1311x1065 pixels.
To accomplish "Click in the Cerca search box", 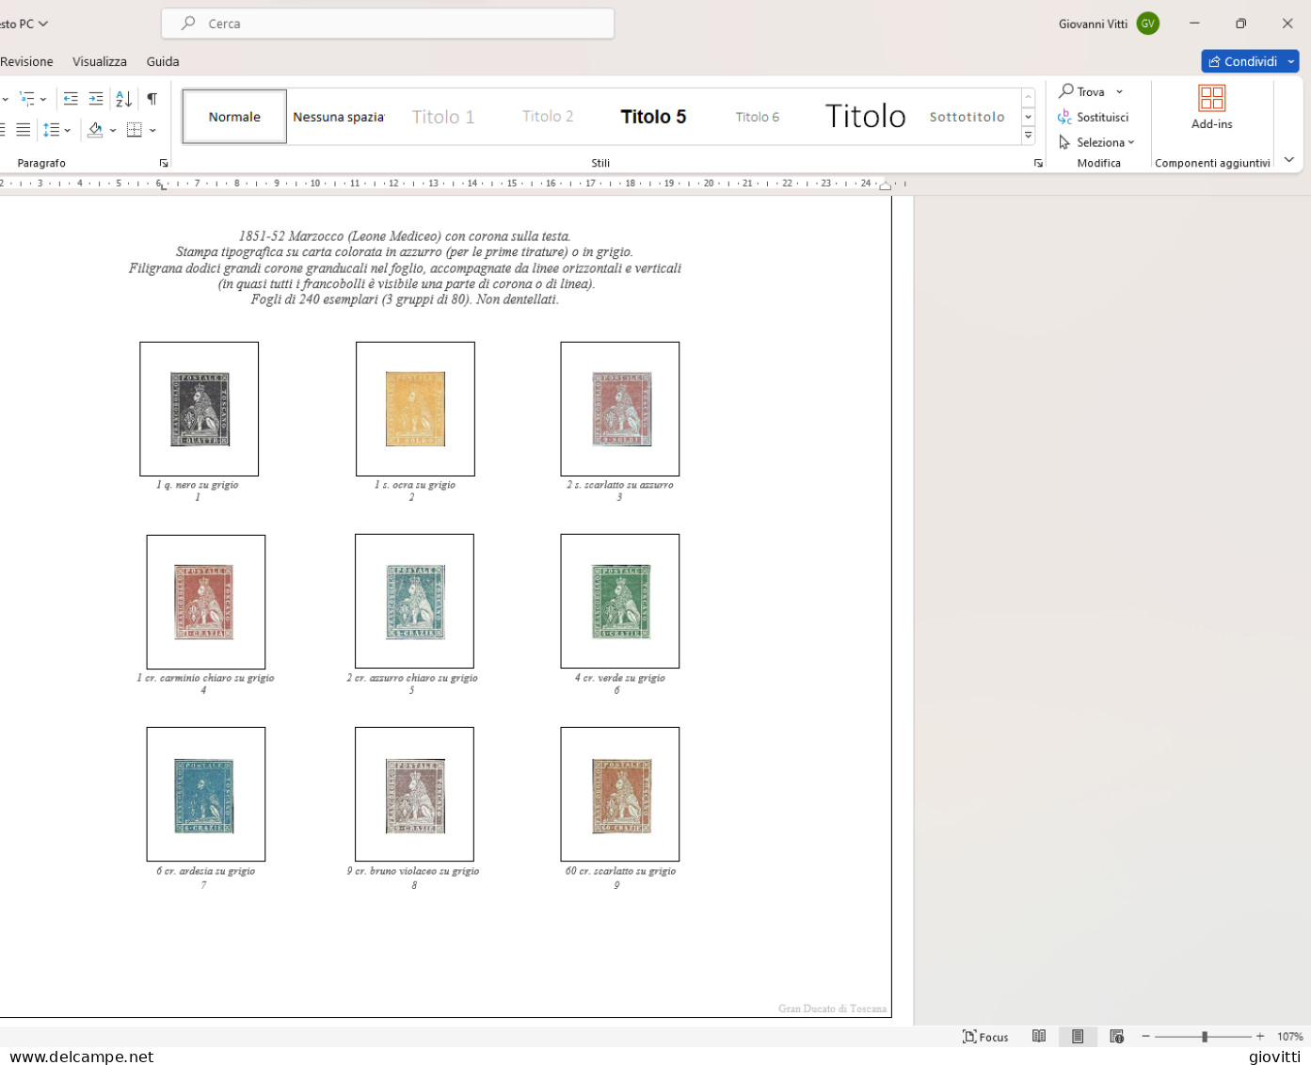I will [388, 24].
